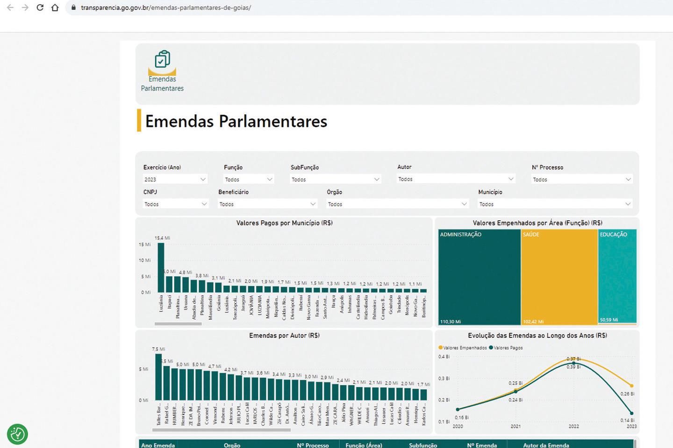Open the Nº Processo filter dropdown
Screen dimensions: 673x448
[x=582, y=179]
